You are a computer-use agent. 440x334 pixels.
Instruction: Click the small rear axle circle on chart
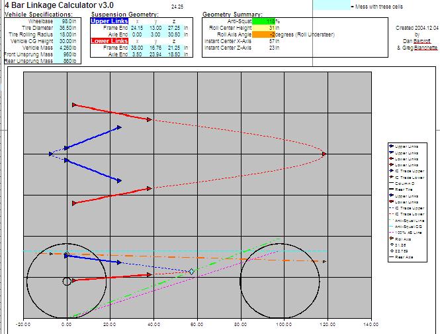tap(67, 281)
